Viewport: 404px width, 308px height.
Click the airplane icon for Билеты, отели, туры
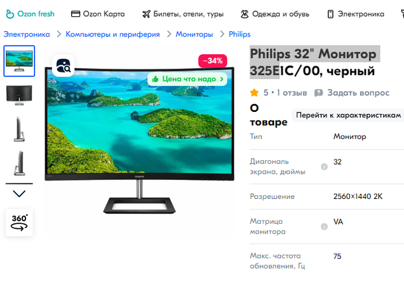pyautogui.click(x=147, y=14)
